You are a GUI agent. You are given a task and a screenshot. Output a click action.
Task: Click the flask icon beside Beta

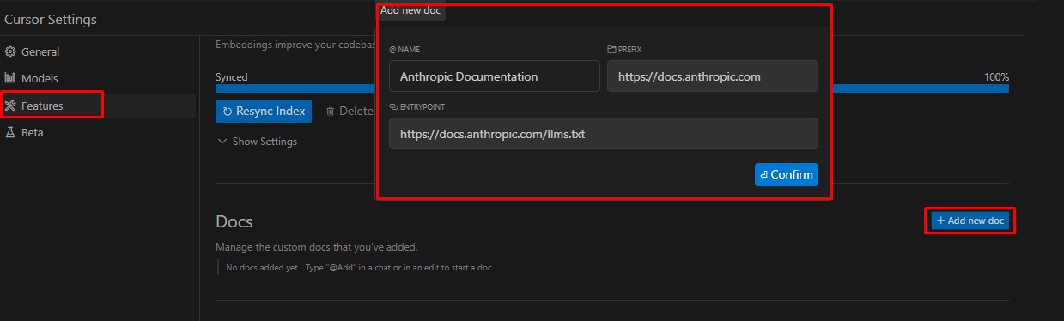pyautogui.click(x=11, y=132)
